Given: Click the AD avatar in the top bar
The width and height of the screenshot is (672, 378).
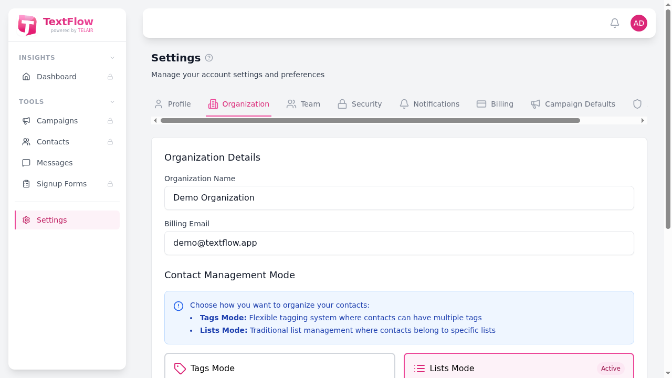Looking at the screenshot, I should 638,23.
